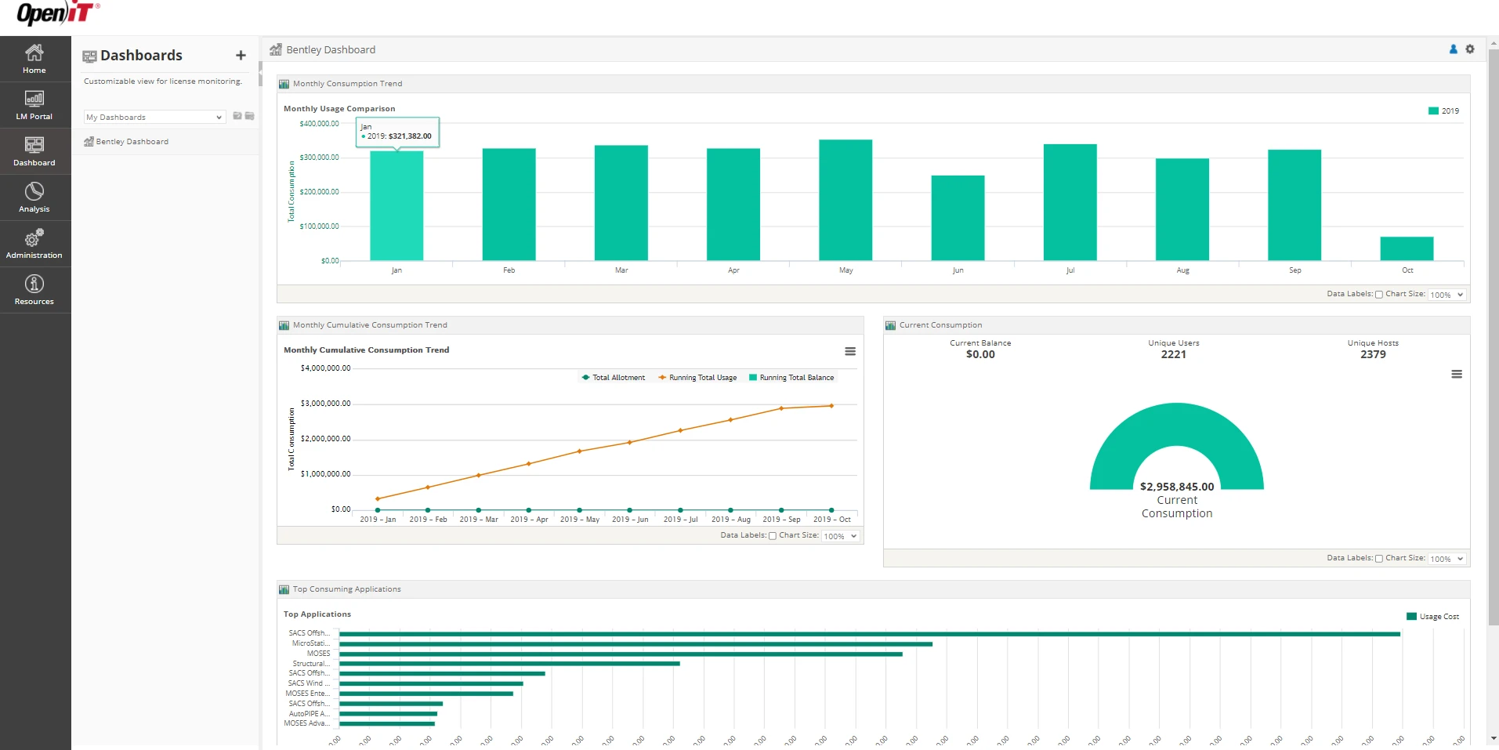Click the edit dashboard folder icon
1499x750 pixels.
[x=237, y=116]
